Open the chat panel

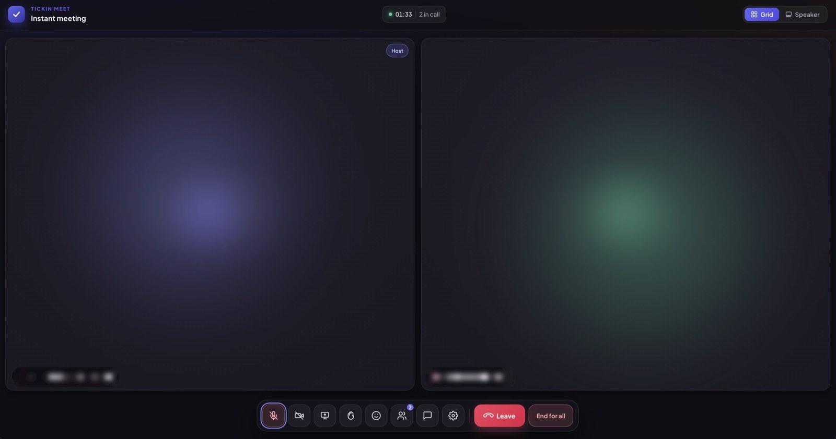tap(427, 416)
